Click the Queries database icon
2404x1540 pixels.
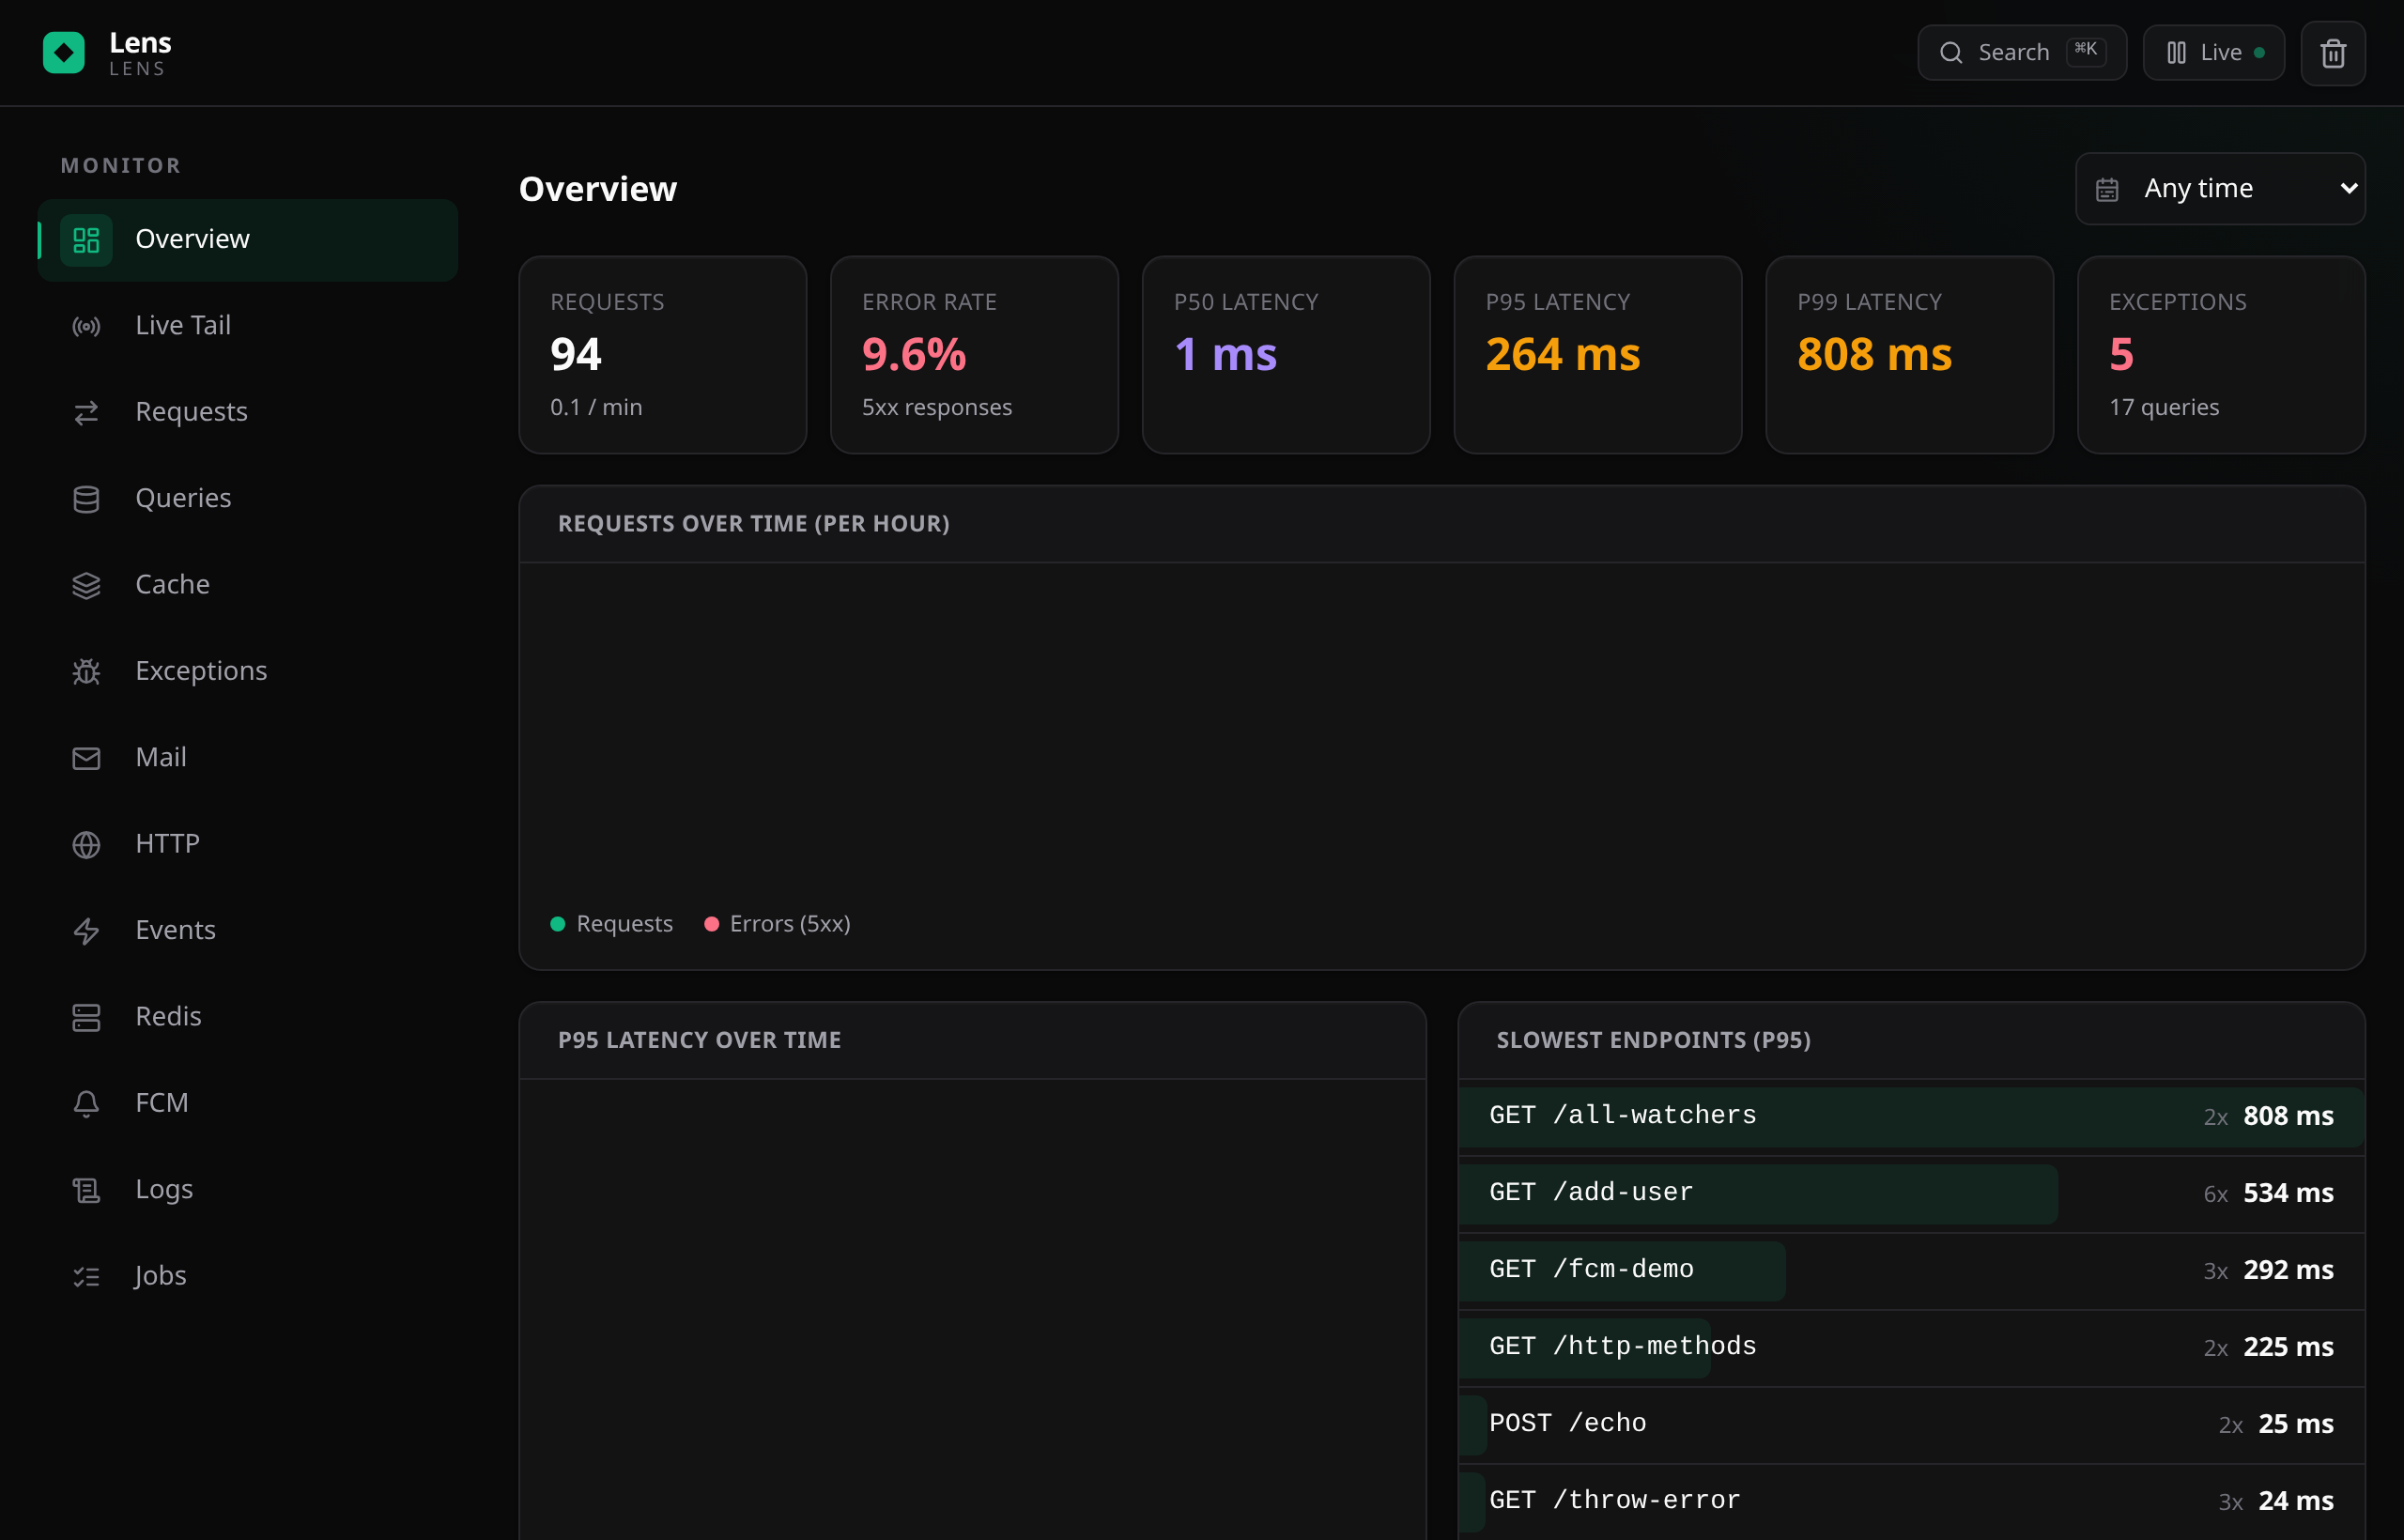(x=86, y=499)
